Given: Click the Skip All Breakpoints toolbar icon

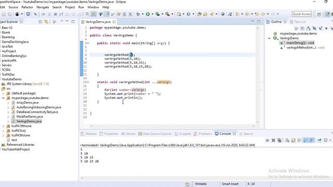Looking at the screenshot, I should [x=35, y=14].
